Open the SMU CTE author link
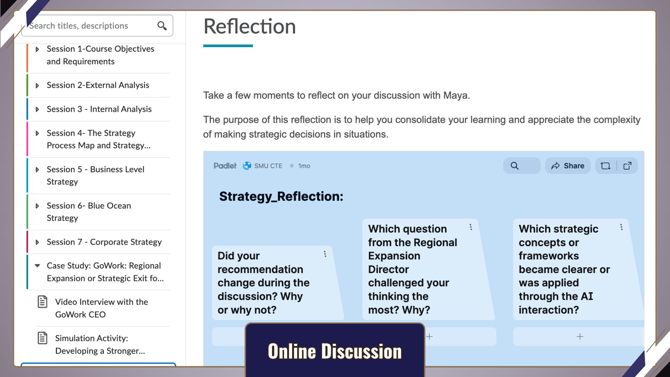The height and width of the screenshot is (377, 670). pyautogui.click(x=268, y=166)
